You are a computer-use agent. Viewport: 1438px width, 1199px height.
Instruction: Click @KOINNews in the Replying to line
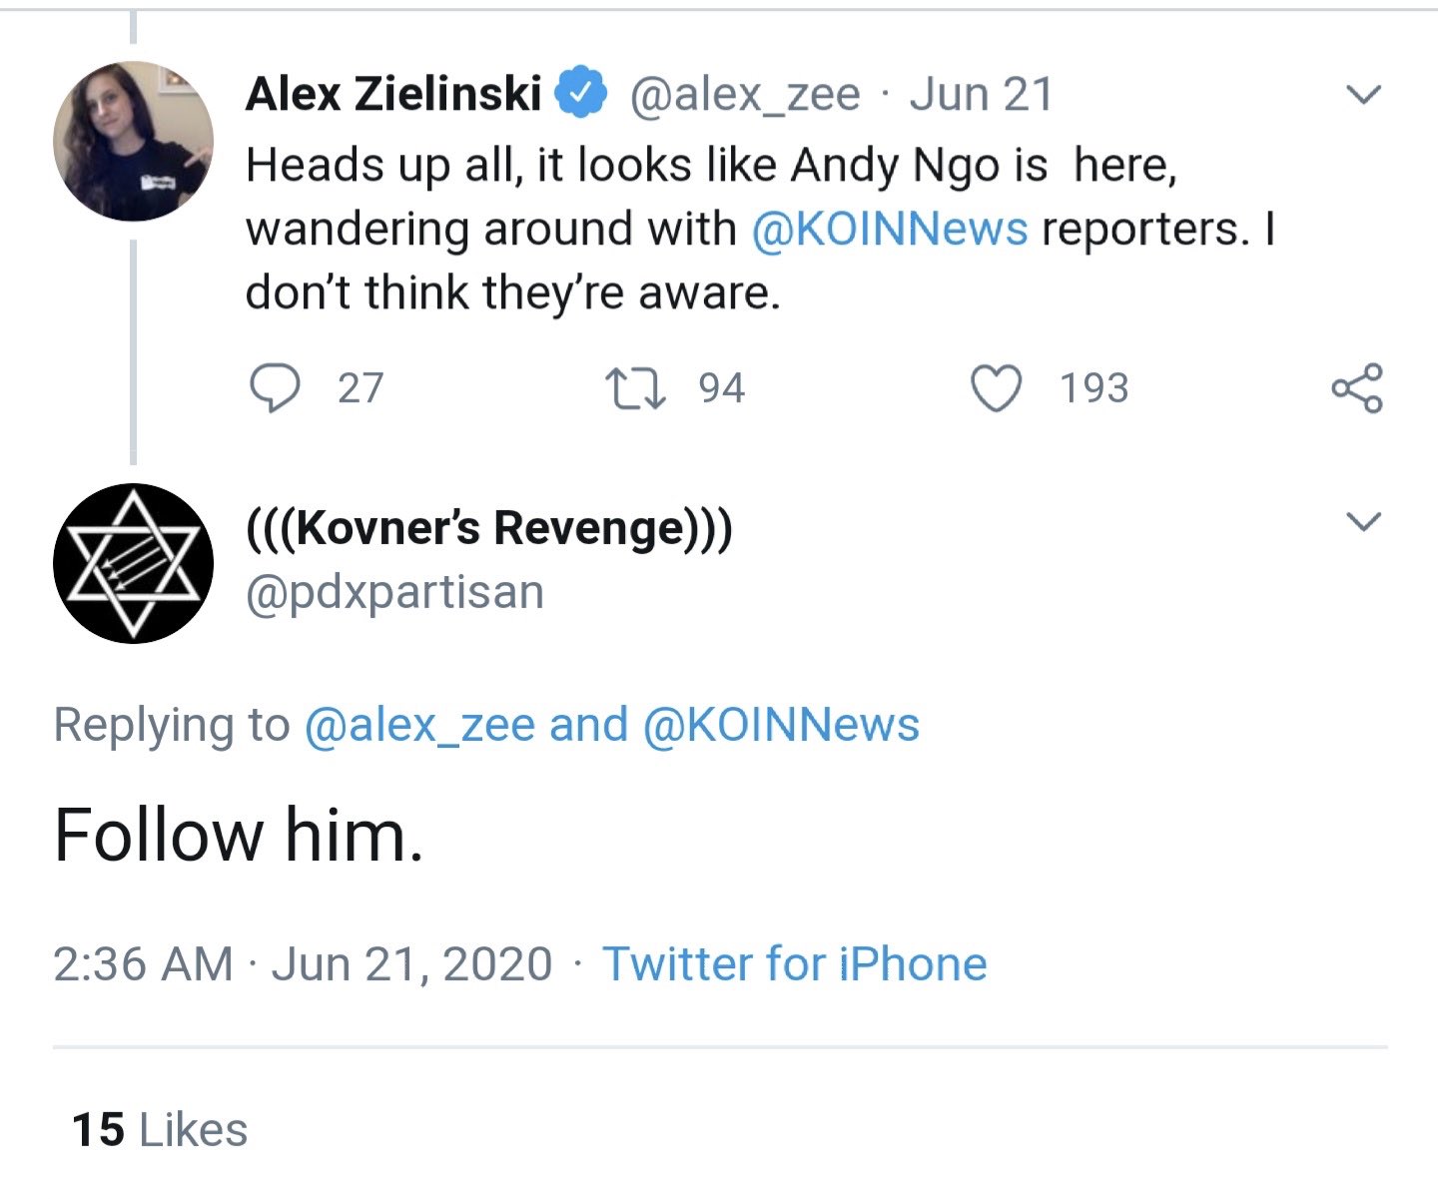781,725
